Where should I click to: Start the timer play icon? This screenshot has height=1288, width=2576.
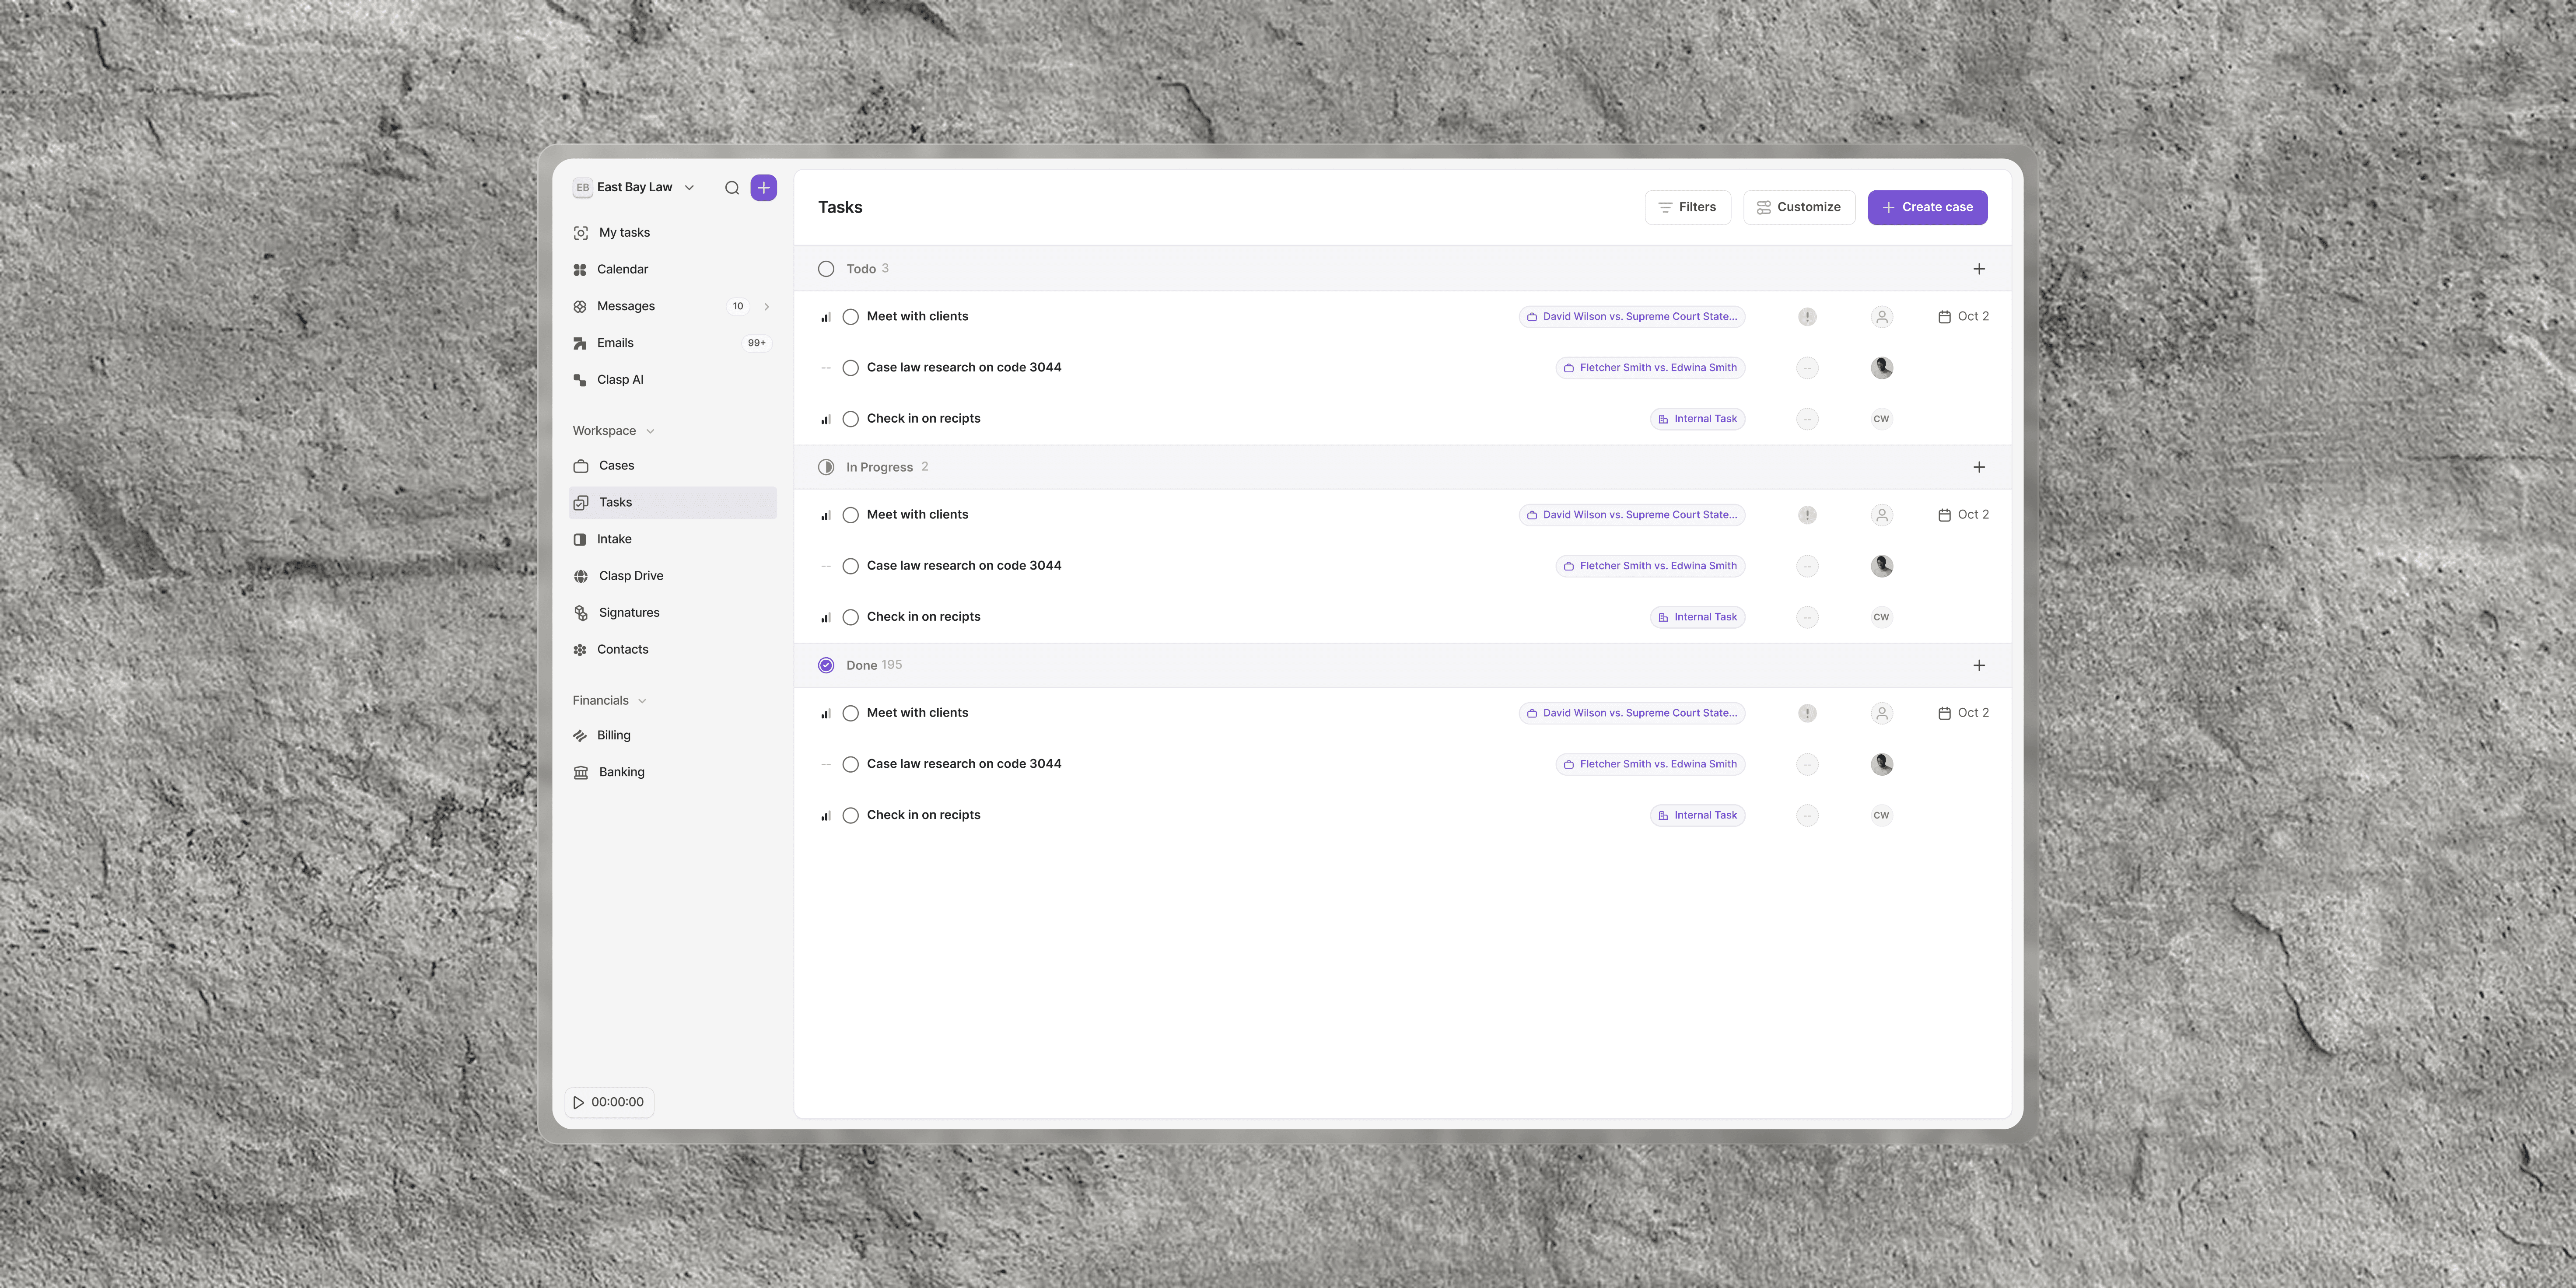tap(578, 1102)
